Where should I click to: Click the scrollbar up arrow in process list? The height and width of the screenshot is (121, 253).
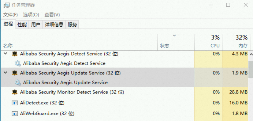pos(251,55)
